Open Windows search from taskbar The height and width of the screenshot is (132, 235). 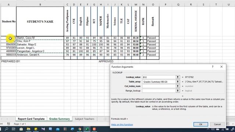coord(6,129)
